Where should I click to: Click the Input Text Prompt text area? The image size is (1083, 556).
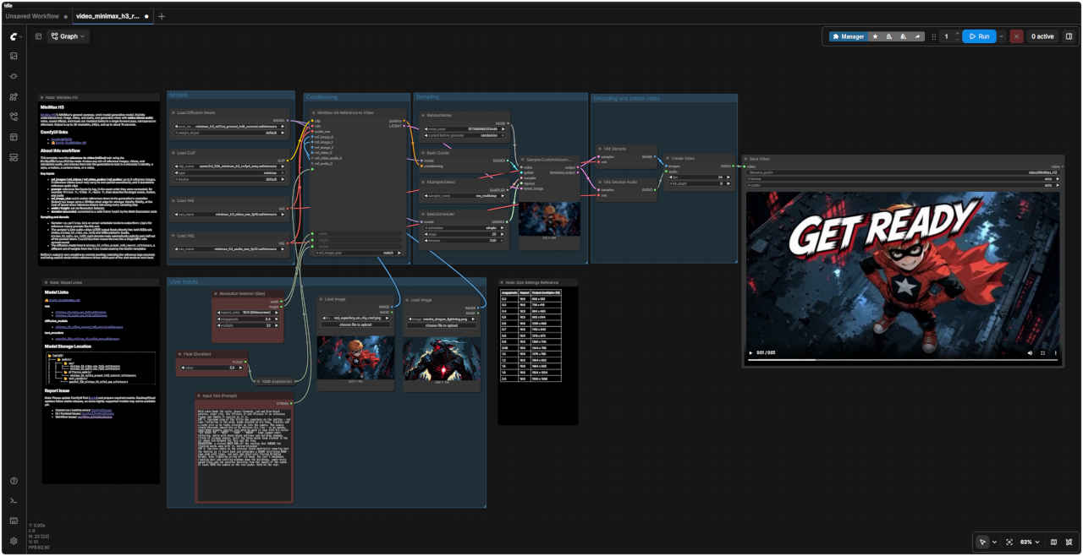point(244,455)
